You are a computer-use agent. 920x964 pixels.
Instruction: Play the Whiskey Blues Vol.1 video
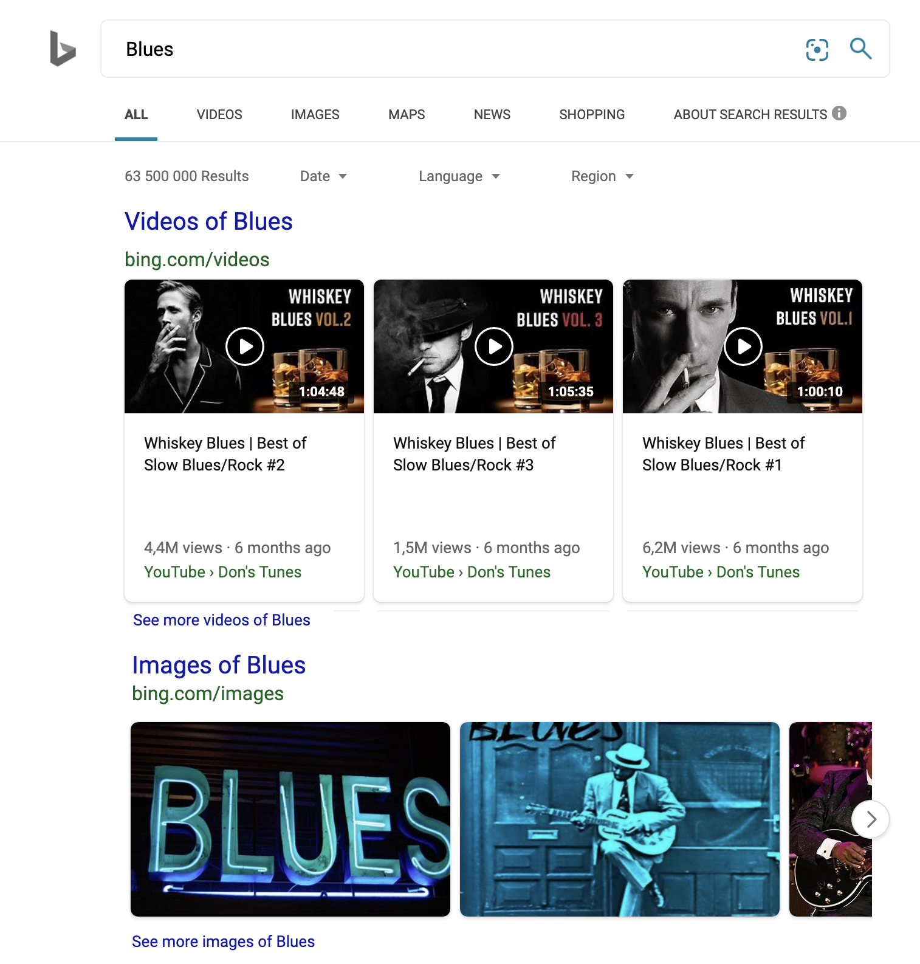pyautogui.click(x=743, y=346)
